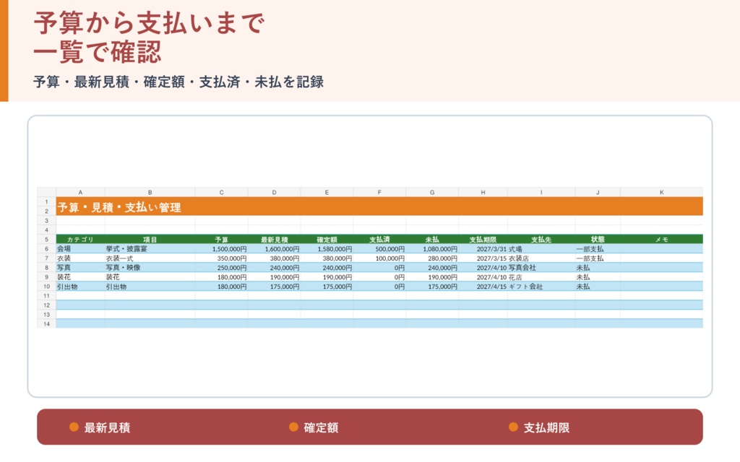Click 最新見積 label in the red bar
Image resolution: width=740 pixels, height=462 pixels.
(x=107, y=427)
